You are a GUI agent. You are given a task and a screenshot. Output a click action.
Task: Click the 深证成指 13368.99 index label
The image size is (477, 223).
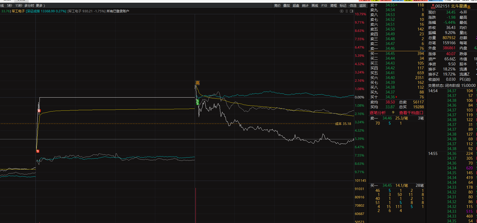(46, 11)
